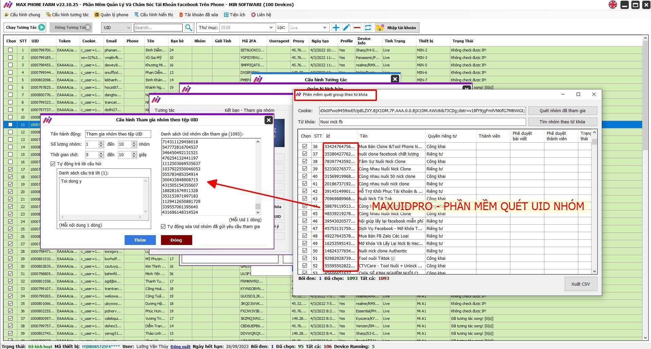Open the Cấu hình tương tác menu

tap(67, 15)
